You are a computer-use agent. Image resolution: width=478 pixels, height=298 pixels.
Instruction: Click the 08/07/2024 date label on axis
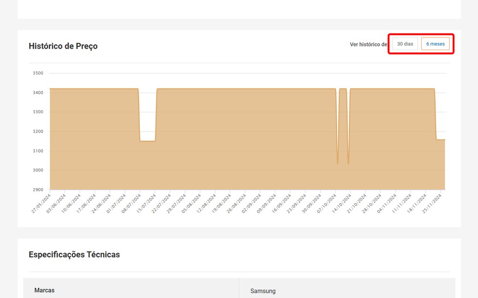pos(131,203)
